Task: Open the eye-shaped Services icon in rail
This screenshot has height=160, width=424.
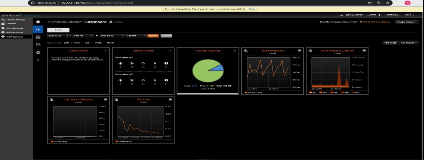Action: (38, 52)
